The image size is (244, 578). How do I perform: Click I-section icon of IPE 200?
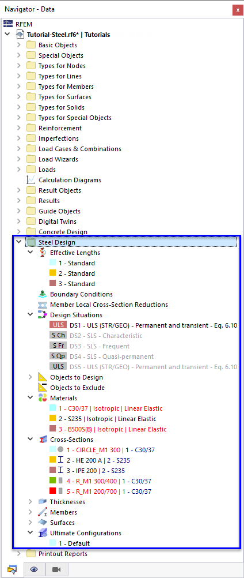point(61,470)
